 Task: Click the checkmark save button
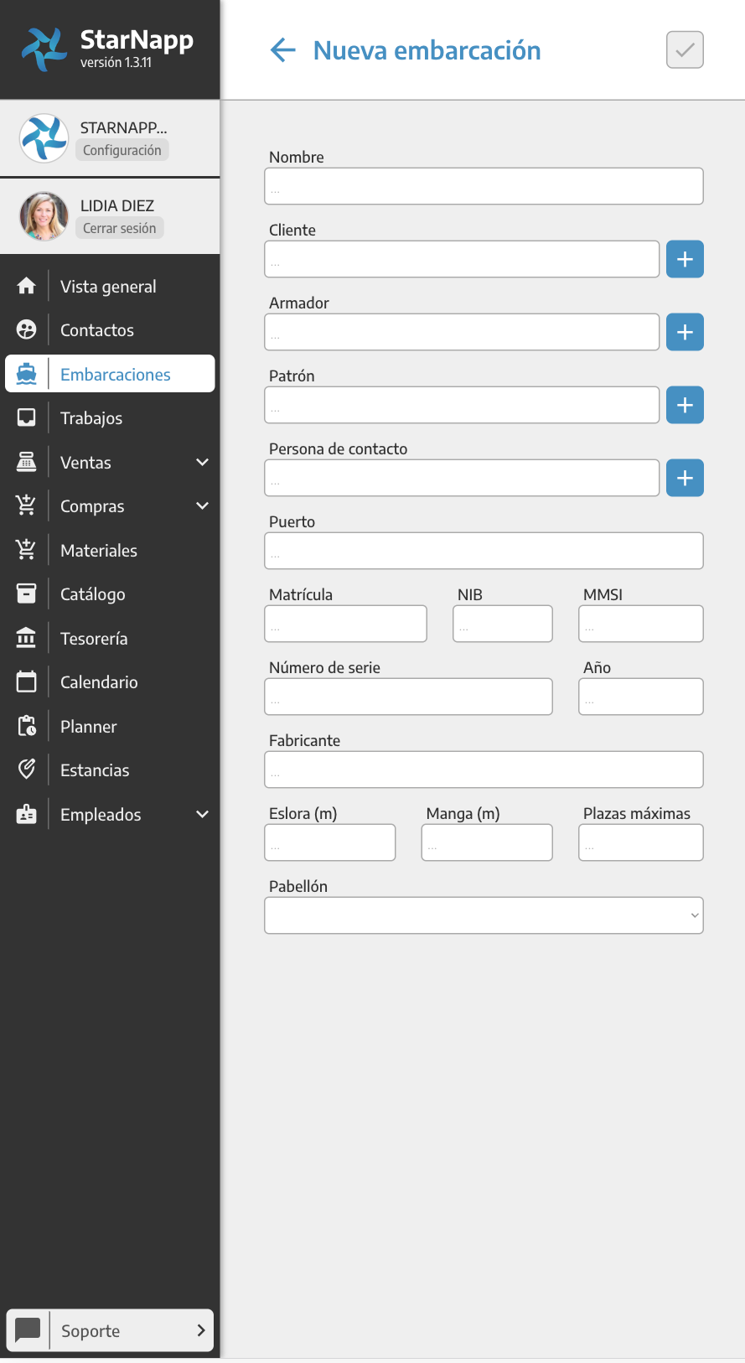tap(685, 50)
